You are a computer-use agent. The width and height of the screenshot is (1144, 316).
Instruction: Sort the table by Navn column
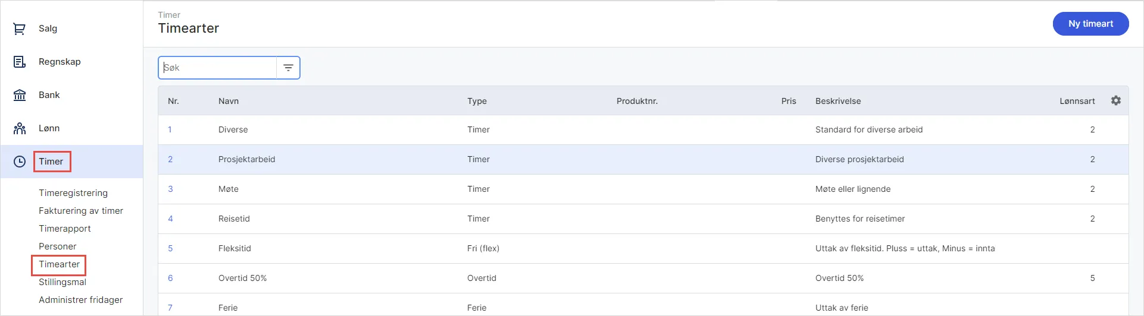[x=229, y=101]
